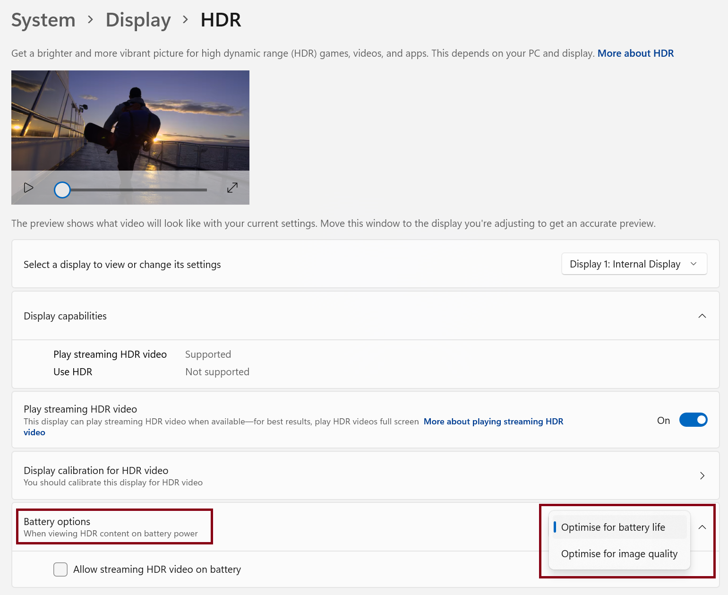The height and width of the screenshot is (595, 728).
Task: Turn off Play streaming HDR video toggle
Action: (693, 420)
